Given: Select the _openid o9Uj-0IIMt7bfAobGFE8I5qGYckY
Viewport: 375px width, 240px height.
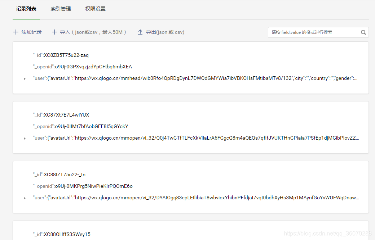Looking at the screenshot, I should pyautogui.click(x=92, y=126).
